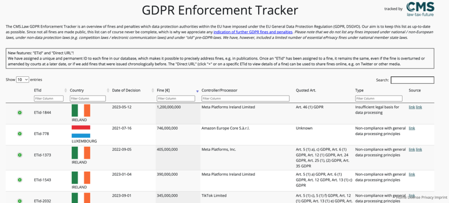Click the Country column header
Image resolution: width=449 pixels, height=203 pixels.
click(77, 90)
